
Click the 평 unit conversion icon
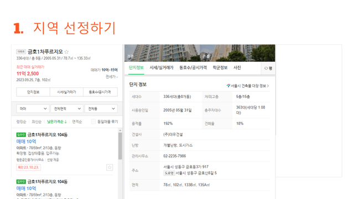(268, 68)
